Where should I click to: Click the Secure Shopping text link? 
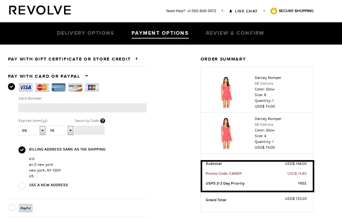tap(296, 11)
